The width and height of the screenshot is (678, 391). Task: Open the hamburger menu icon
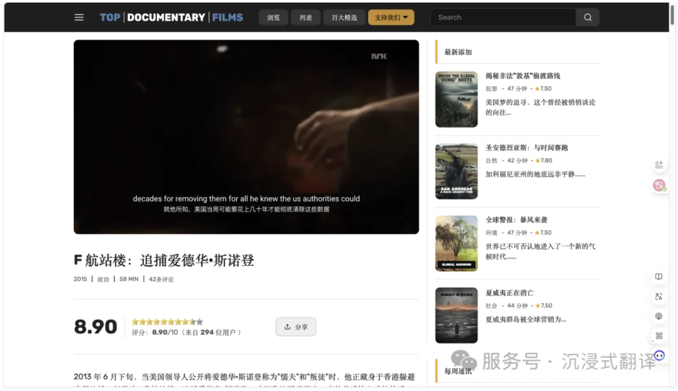pyautogui.click(x=79, y=17)
